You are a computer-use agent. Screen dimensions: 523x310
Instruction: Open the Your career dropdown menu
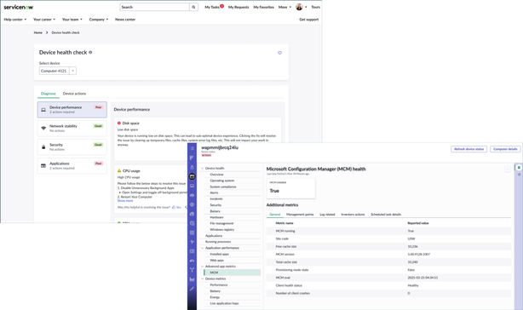[x=44, y=20]
